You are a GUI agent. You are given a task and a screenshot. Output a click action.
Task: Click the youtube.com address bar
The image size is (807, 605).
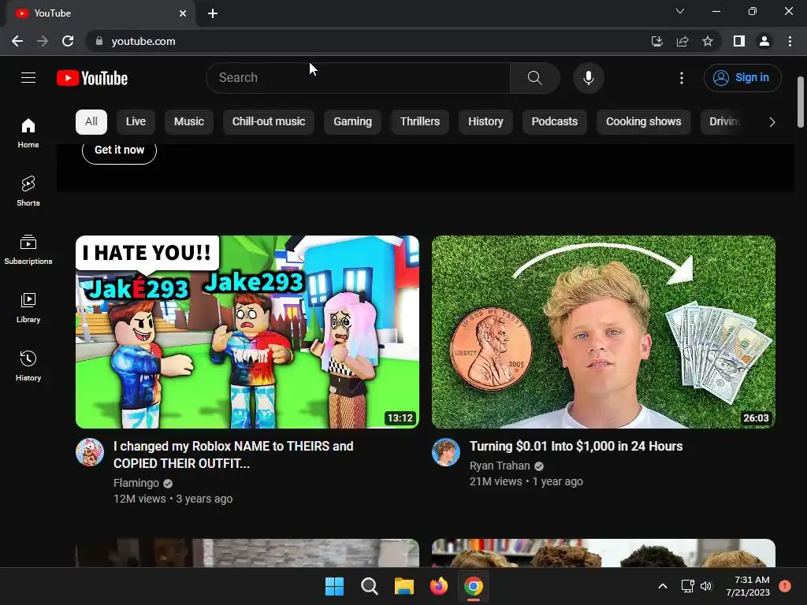(x=360, y=41)
